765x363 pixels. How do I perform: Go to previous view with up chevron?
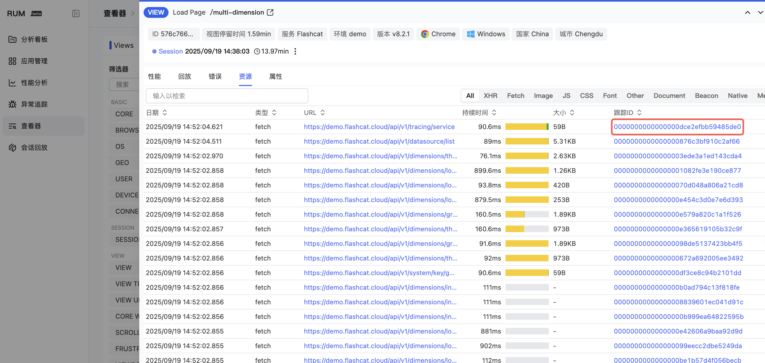[747, 12]
